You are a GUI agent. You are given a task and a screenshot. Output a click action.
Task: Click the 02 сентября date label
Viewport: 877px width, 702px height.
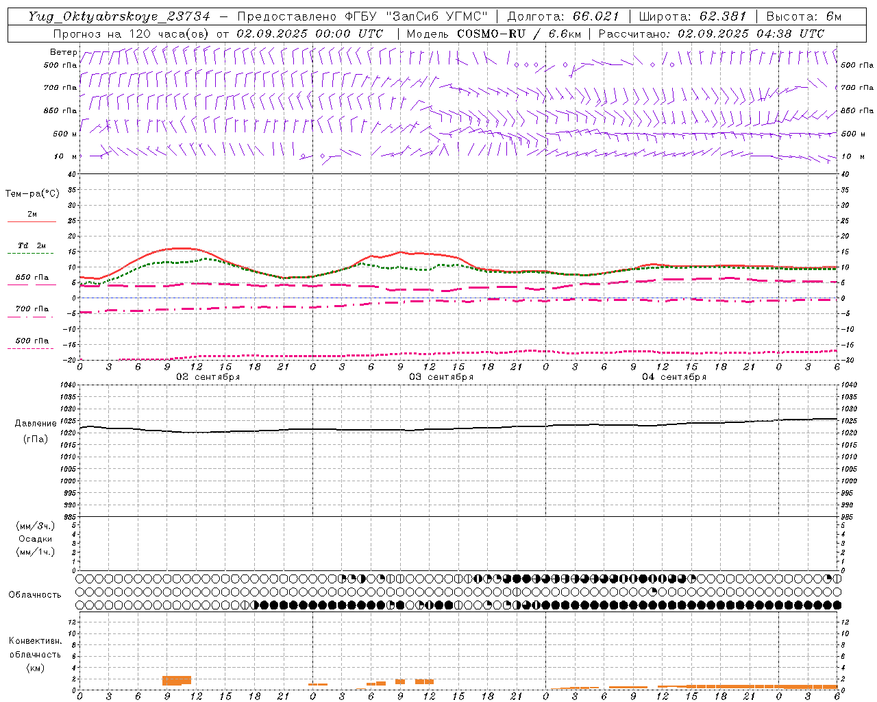coord(208,377)
